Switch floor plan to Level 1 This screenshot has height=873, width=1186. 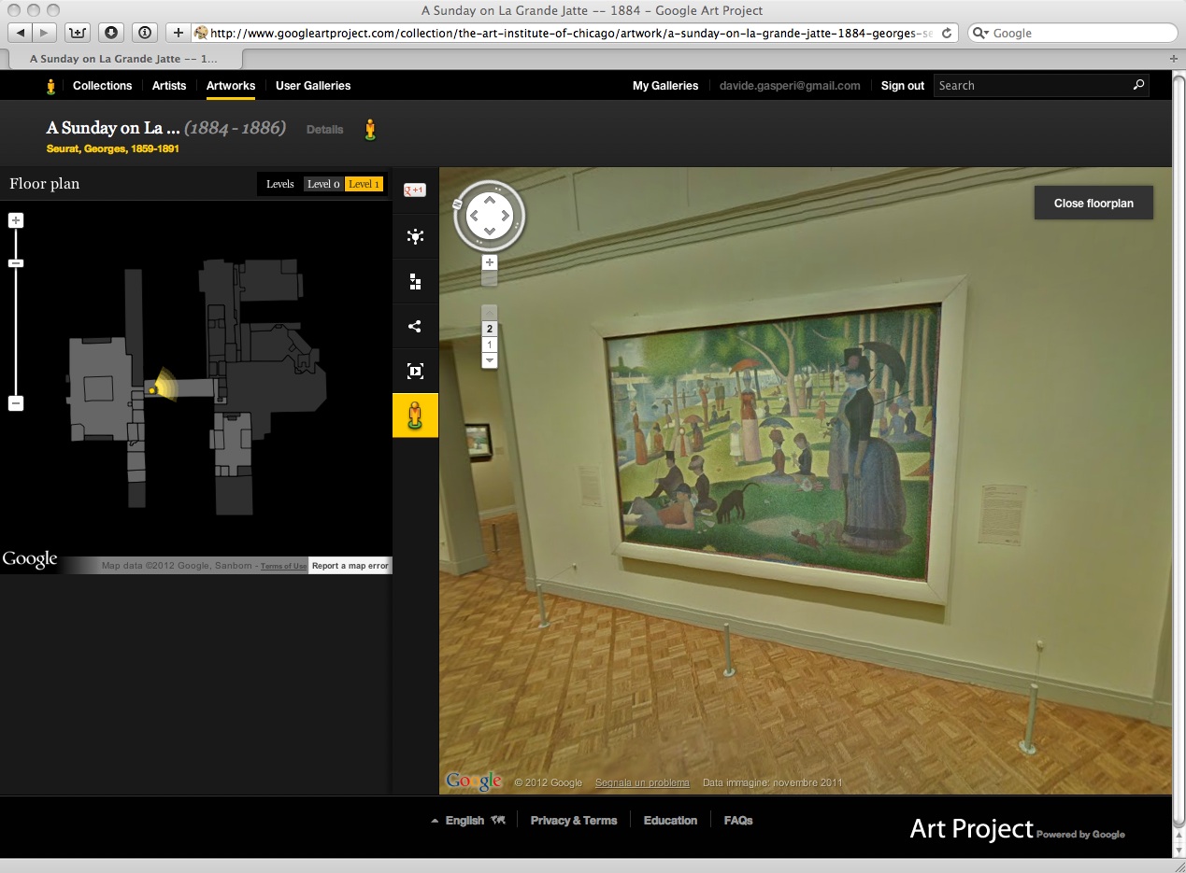click(x=364, y=184)
